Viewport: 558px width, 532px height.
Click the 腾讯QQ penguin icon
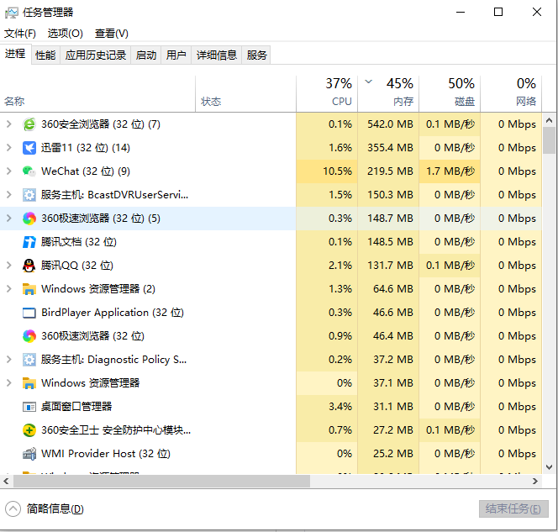tap(29, 266)
